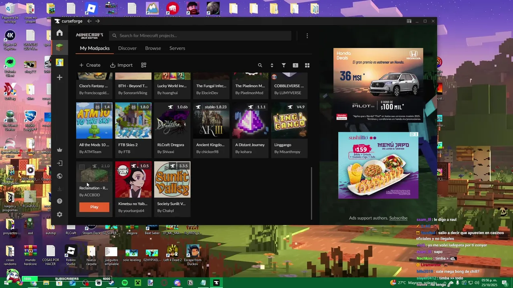The width and height of the screenshot is (513, 288).
Task: Open the Browse tab
Action: click(153, 48)
